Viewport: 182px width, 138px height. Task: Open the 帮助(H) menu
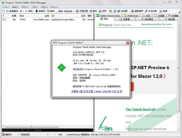point(54,7)
